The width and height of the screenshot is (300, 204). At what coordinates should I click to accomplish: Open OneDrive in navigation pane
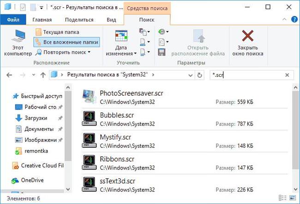pyautogui.click(x=28, y=180)
